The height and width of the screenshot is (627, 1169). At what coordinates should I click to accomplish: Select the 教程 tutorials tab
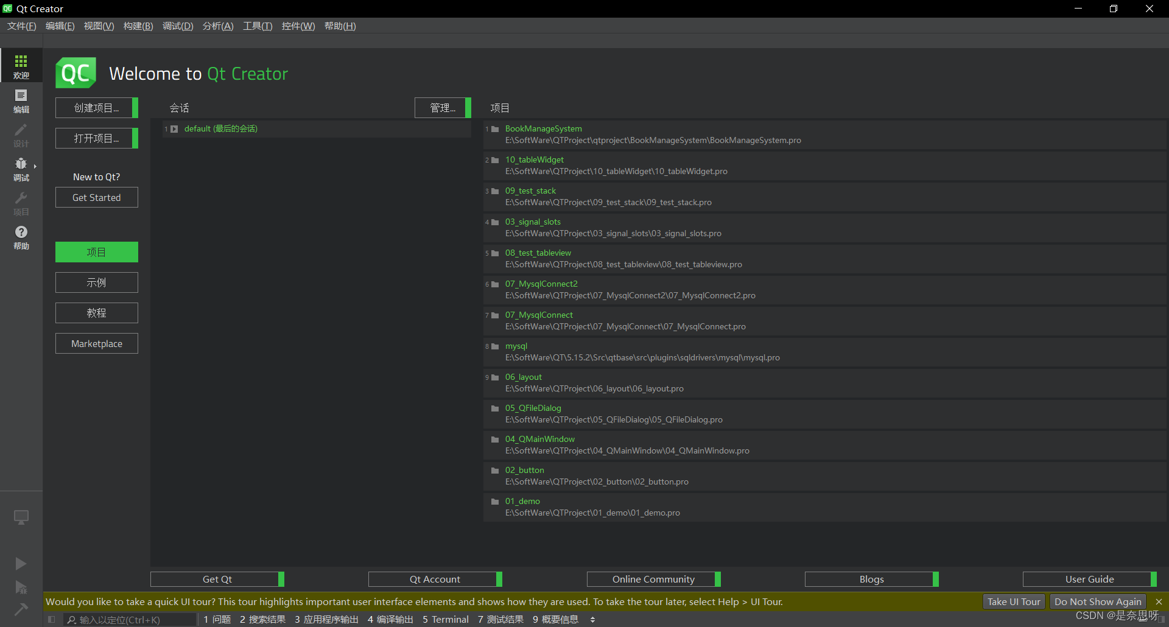click(x=97, y=313)
